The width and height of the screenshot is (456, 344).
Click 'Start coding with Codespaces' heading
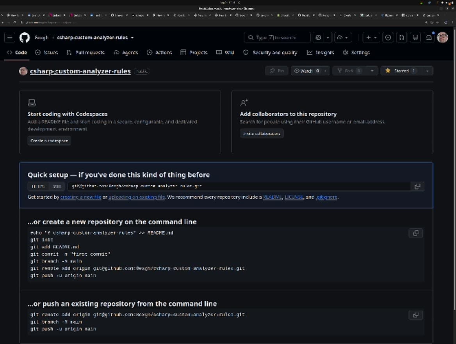[x=68, y=114]
